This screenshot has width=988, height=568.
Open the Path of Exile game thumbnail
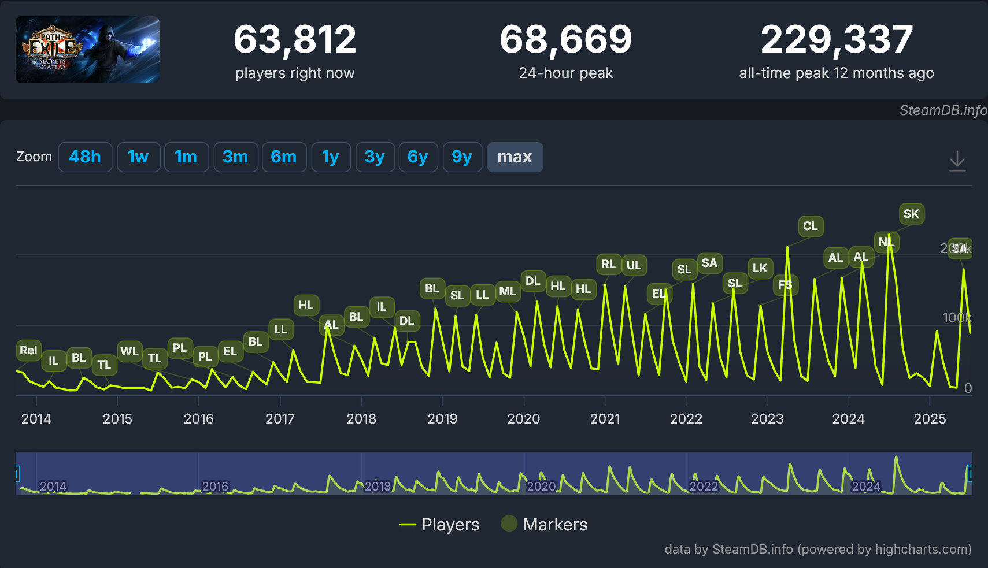pos(87,50)
